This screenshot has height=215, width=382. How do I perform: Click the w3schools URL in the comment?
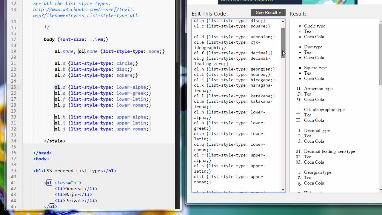coord(85,12)
